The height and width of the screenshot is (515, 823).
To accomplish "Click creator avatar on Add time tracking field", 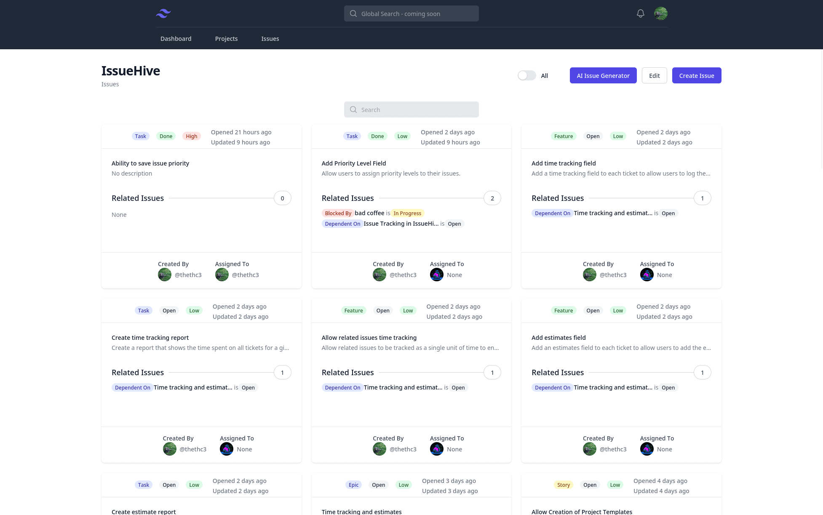I will [x=589, y=275].
